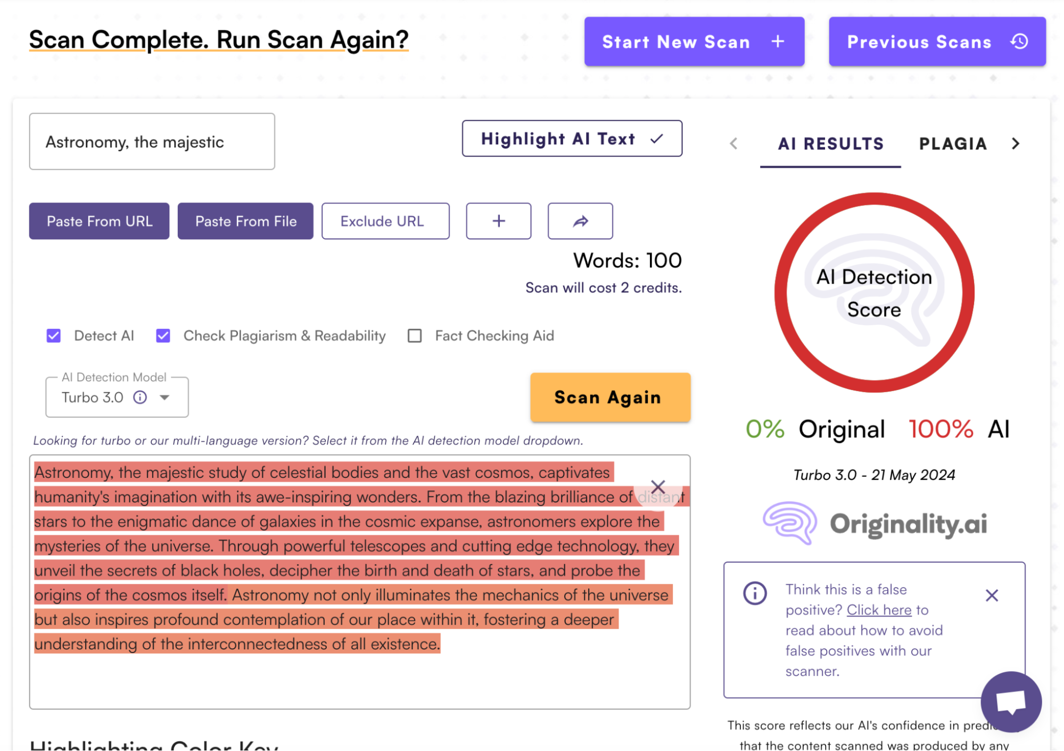Image resolution: width=1064 pixels, height=751 pixels.
Task: Switch to the AI RESULTS tab
Action: coord(830,144)
